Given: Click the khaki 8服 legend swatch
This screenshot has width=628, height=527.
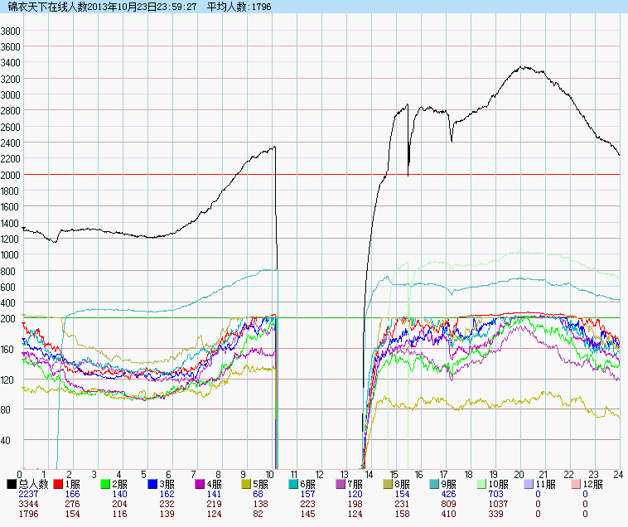Looking at the screenshot, I should [389, 484].
